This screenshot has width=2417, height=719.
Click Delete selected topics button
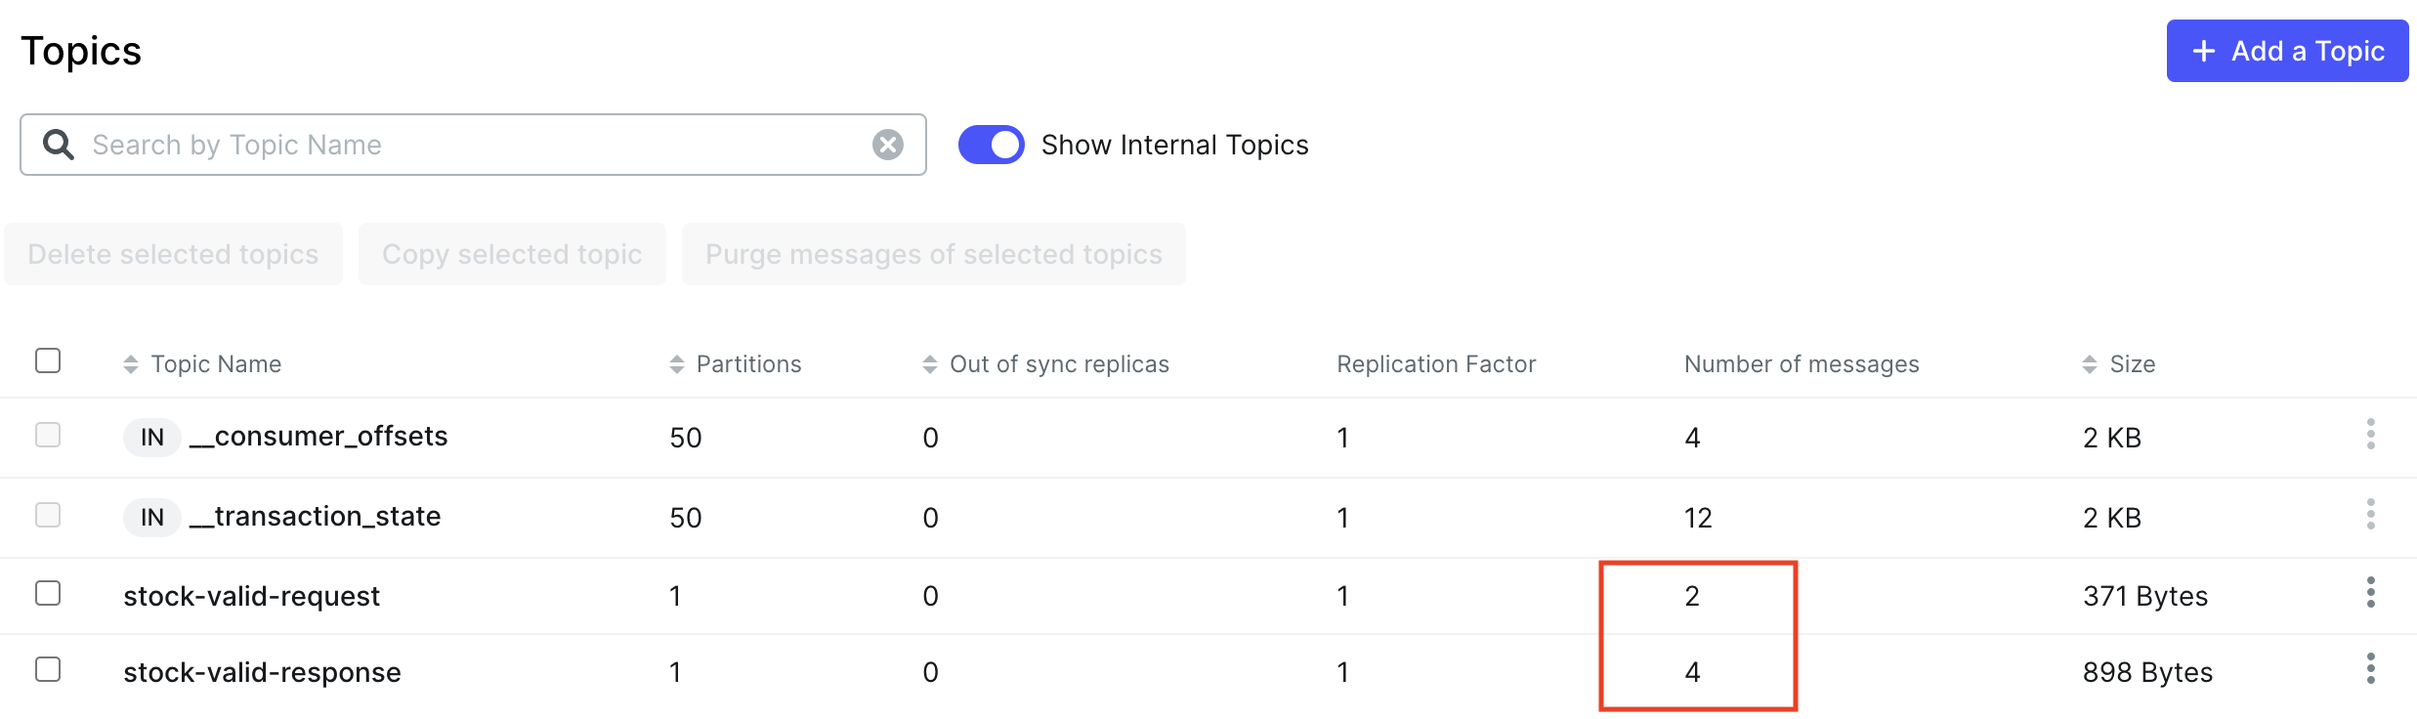pos(173,254)
